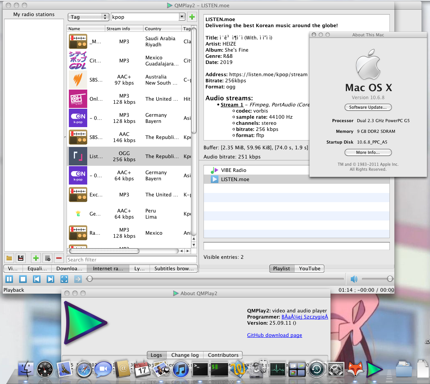The width and height of the screenshot is (430, 384).
Task: Click Software Update in About This Mac
Action: (x=368, y=107)
